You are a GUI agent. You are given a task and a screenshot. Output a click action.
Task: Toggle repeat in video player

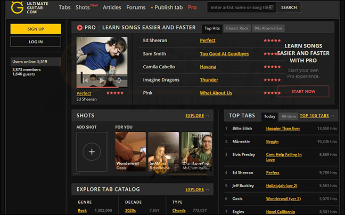[119, 81]
